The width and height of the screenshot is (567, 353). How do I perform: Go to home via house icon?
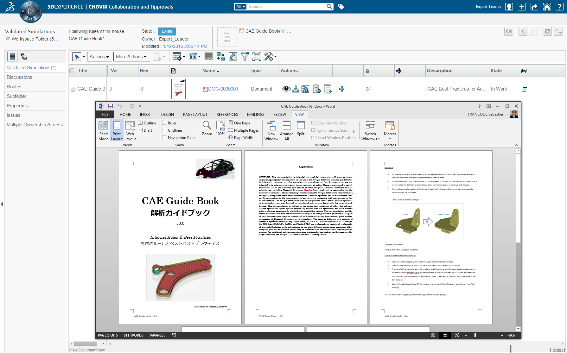[x=547, y=7]
